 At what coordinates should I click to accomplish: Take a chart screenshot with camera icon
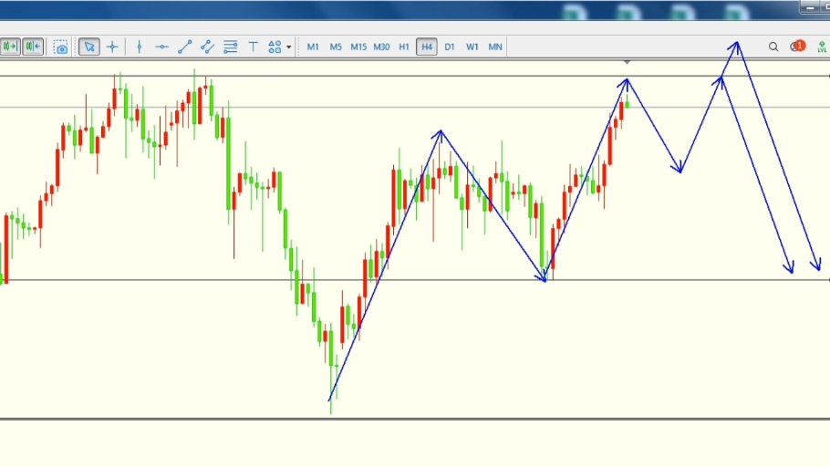(x=60, y=47)
